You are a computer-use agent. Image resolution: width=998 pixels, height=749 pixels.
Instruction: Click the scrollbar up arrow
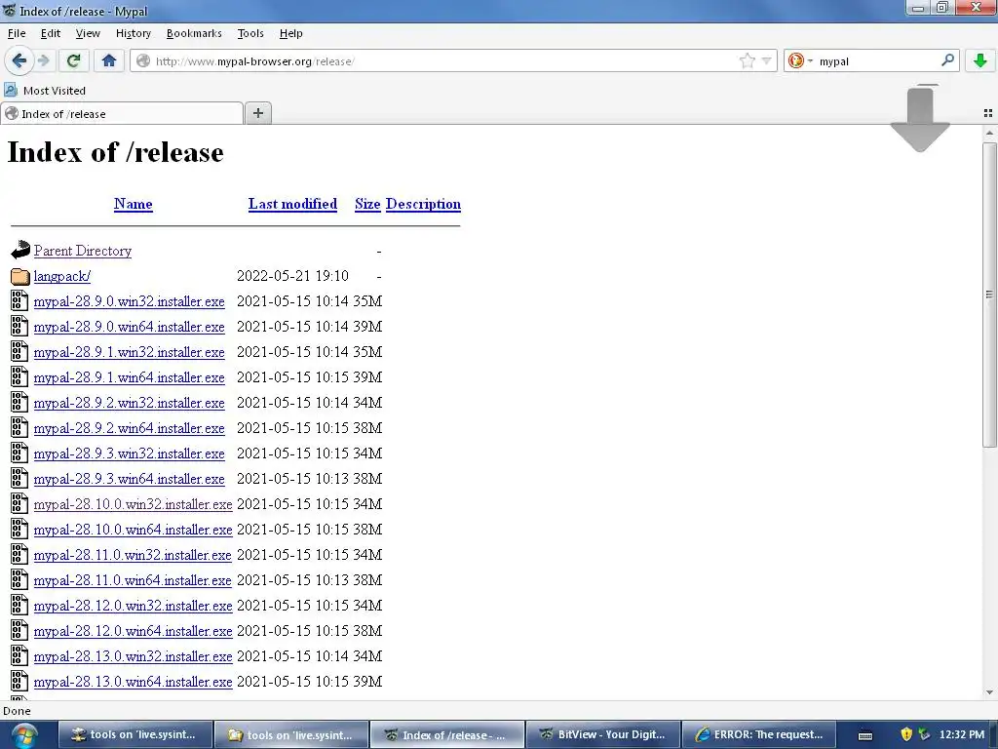tap(989, 133)
